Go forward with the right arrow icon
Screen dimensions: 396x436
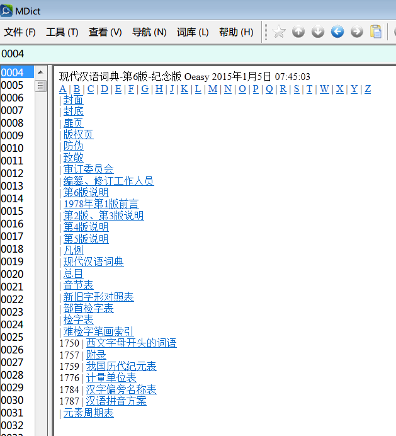[357, 32]
